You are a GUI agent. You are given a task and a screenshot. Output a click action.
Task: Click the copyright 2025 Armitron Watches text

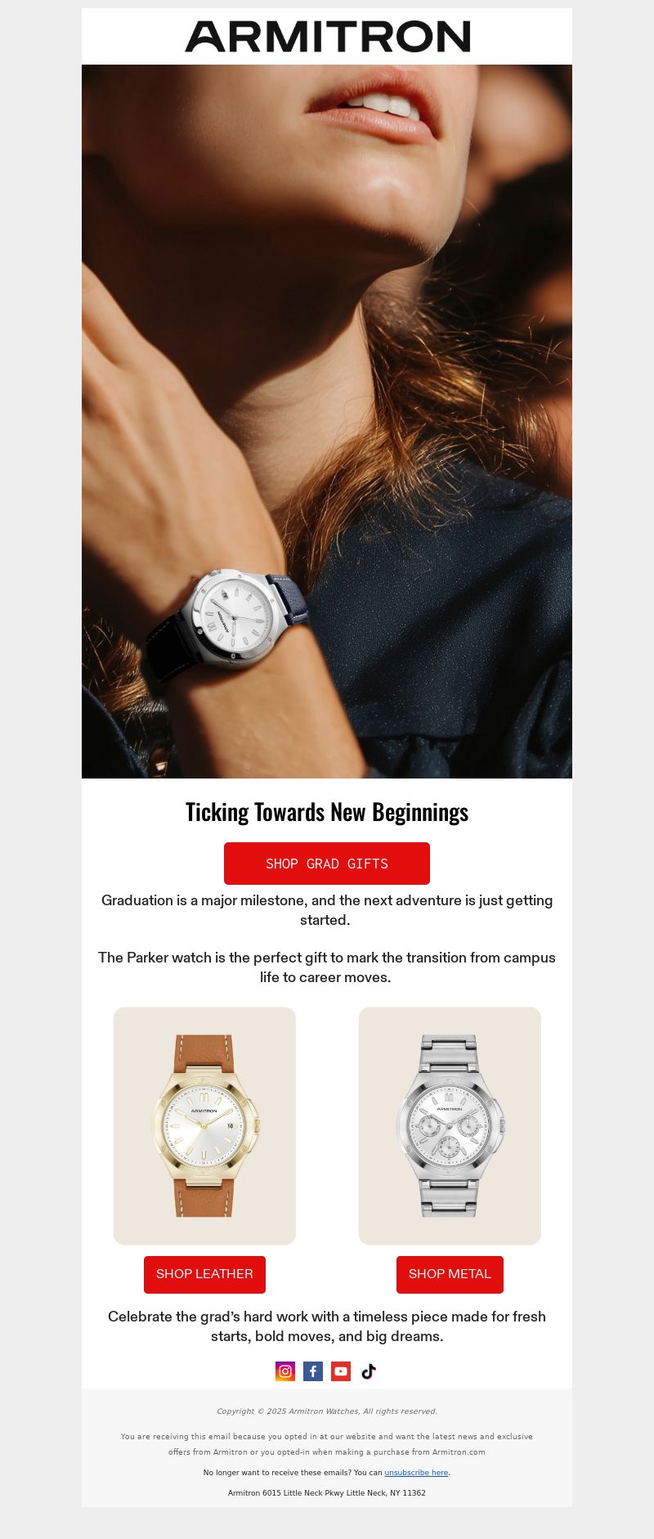(x=327, y=1411)
